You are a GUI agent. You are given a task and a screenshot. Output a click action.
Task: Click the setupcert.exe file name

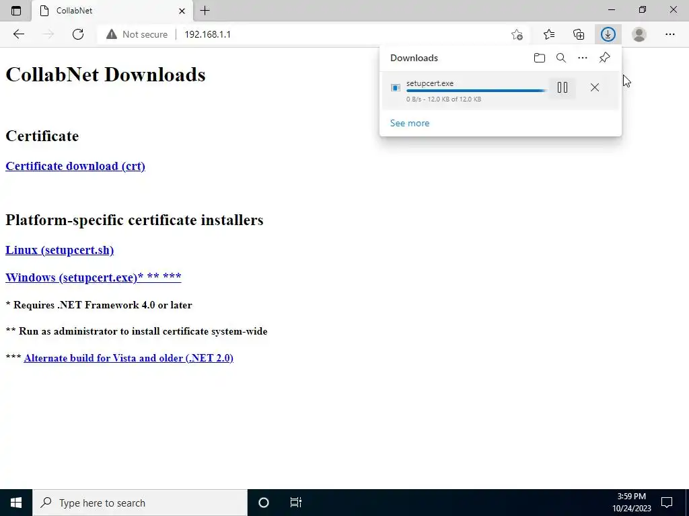click(x=430, y=83)
